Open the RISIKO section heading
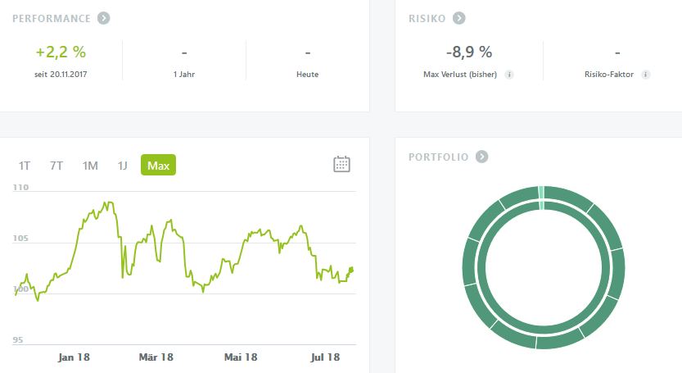 (427, 18)
